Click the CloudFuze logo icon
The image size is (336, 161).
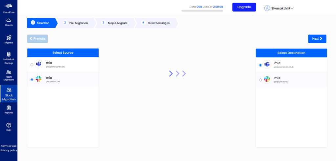(9, 6)
